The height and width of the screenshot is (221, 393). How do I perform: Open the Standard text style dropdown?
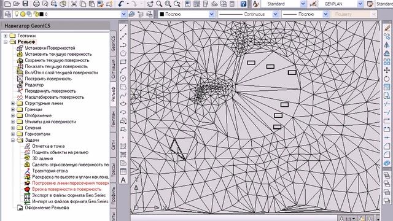point(303,4)
